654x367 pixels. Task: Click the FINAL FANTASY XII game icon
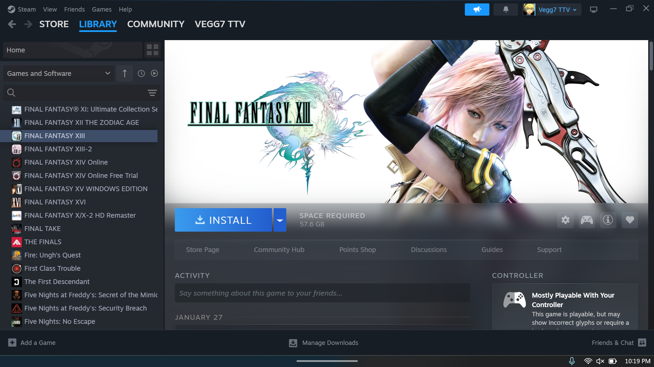(16, 123)
